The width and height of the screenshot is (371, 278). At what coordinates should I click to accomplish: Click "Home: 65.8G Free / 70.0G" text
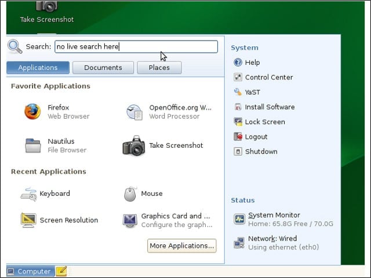(x=290, y=224)
